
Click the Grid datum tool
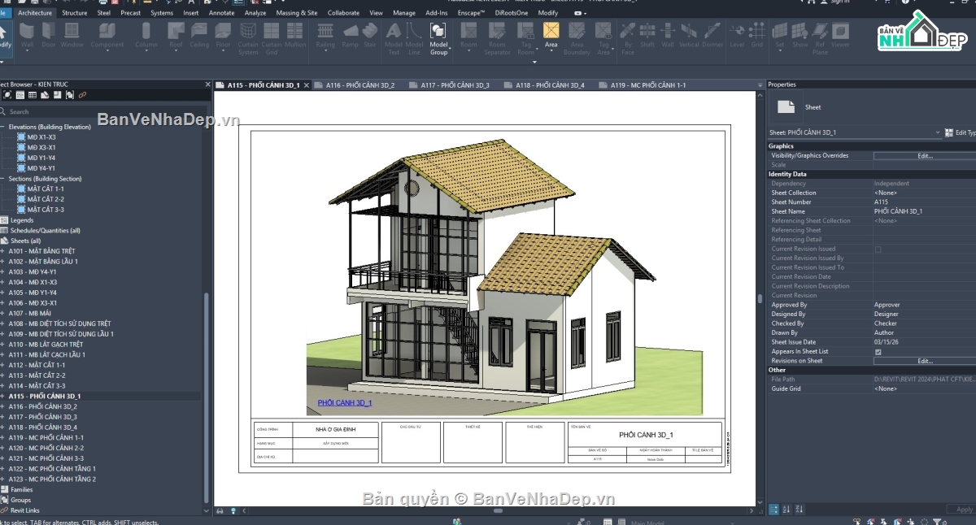point(756,35)
